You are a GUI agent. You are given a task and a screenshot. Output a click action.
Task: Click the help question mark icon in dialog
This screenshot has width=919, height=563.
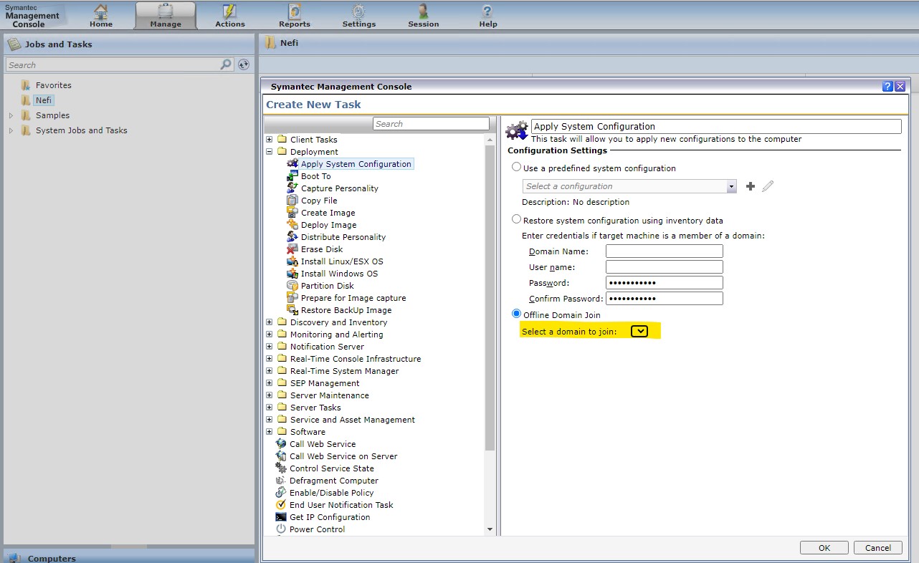887,87
